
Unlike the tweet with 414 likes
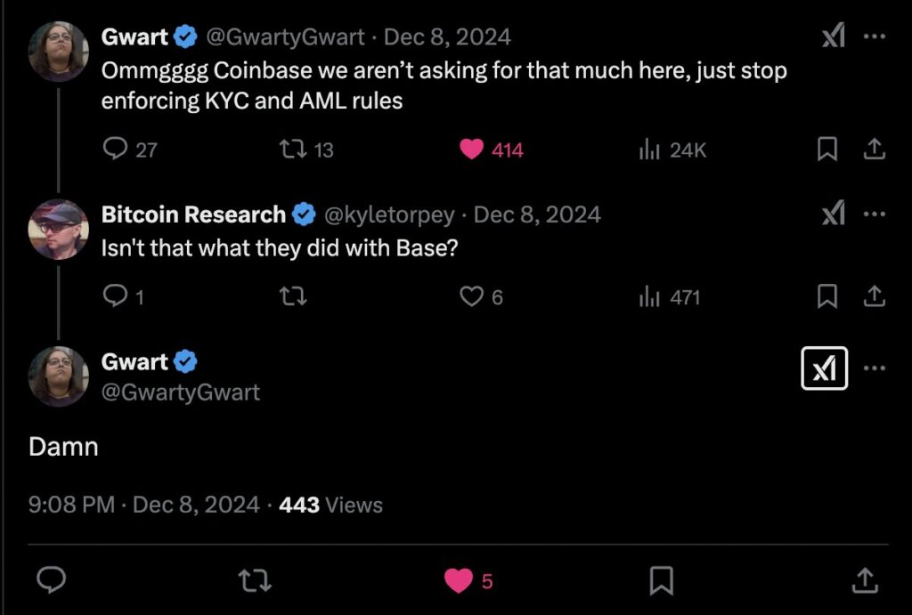[472, 150]
